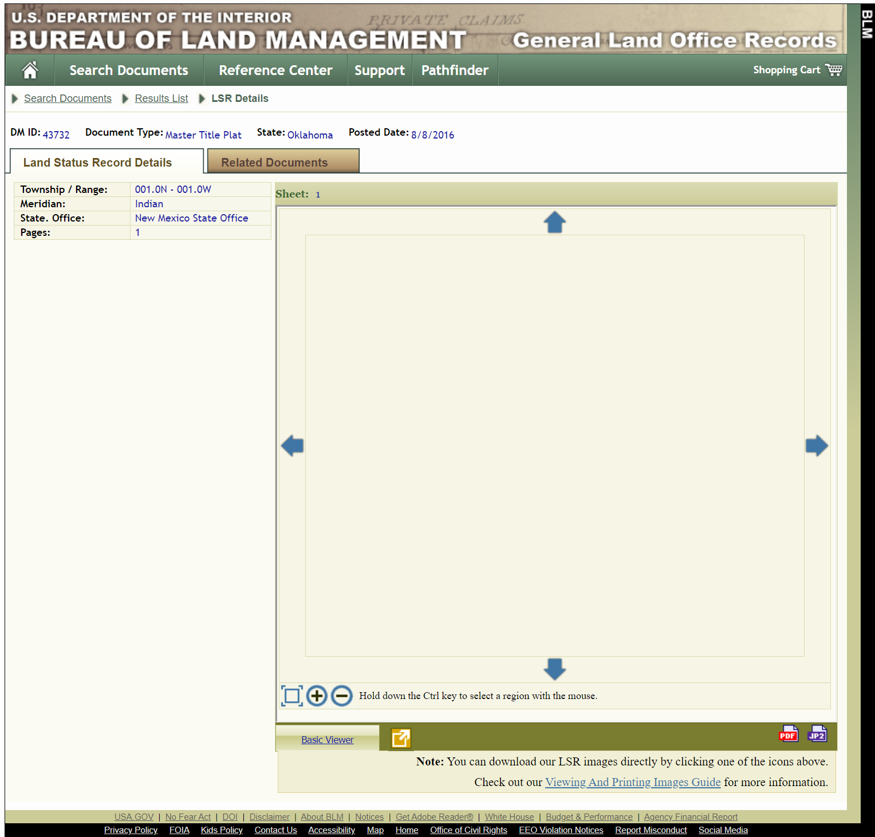Open the Reference Center menu

275,70
